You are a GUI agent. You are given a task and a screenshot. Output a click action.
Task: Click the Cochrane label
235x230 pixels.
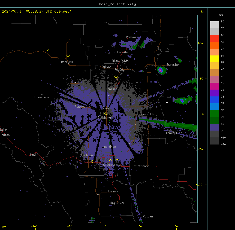click(88, 155)
